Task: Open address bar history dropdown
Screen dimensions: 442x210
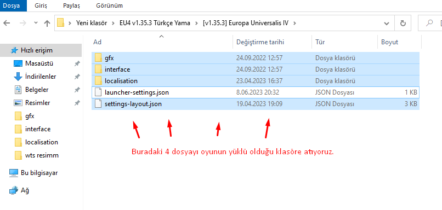Action: [387, 23]
